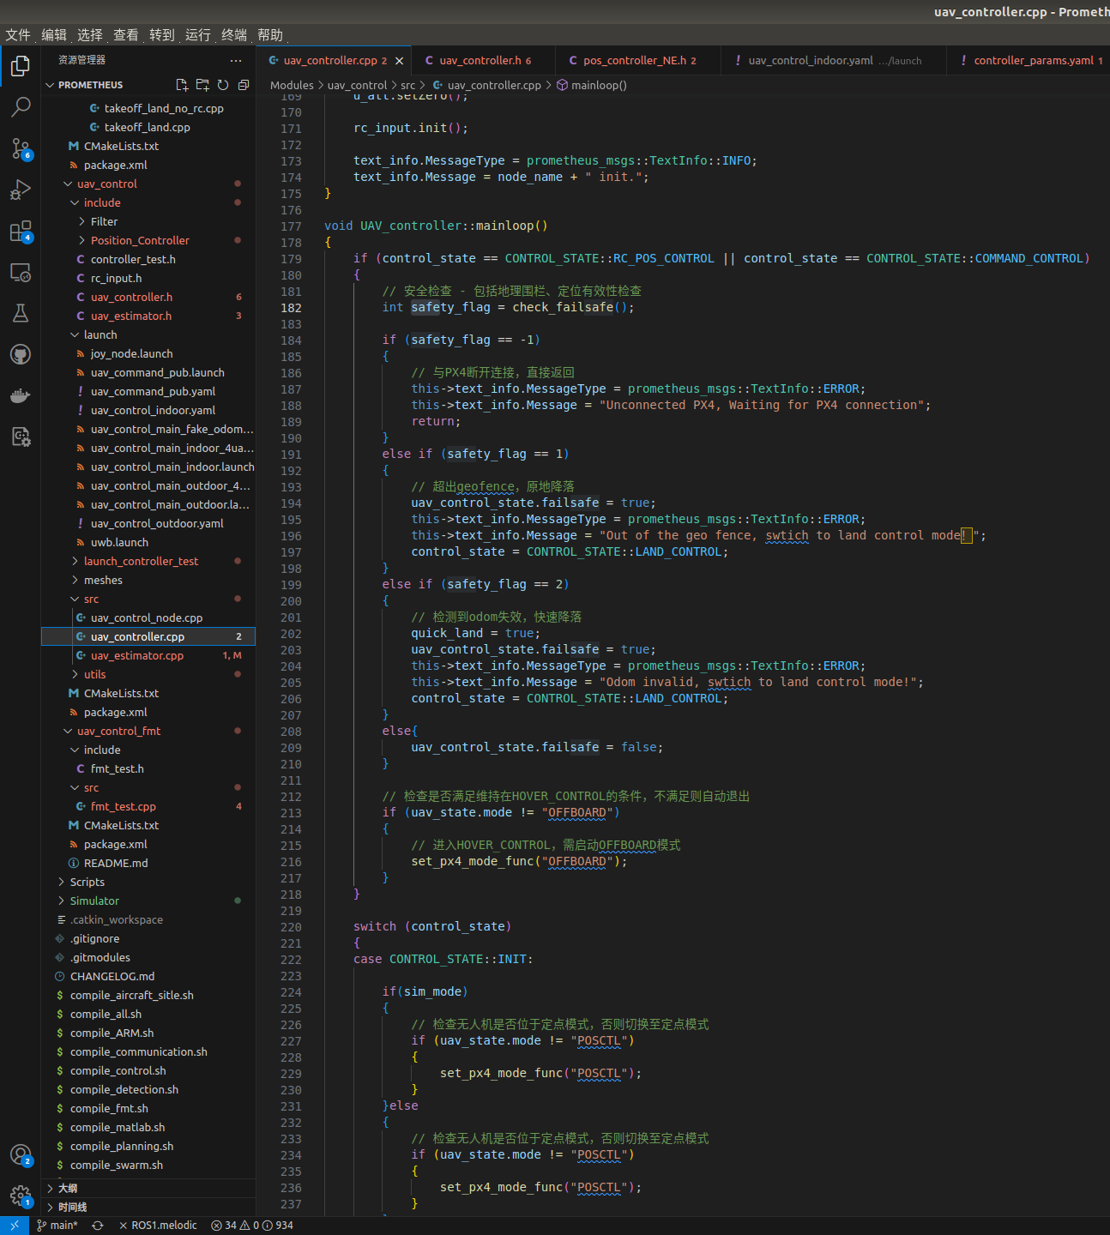Open takeoff_land.cpp file
The width and height of the screenshot is (1110, 1235).
pyautogui.click(x=147, y=127)
